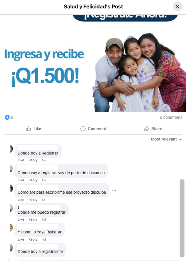Expand the Most relevant sort dropdown
186x261 pixels.
166,139
